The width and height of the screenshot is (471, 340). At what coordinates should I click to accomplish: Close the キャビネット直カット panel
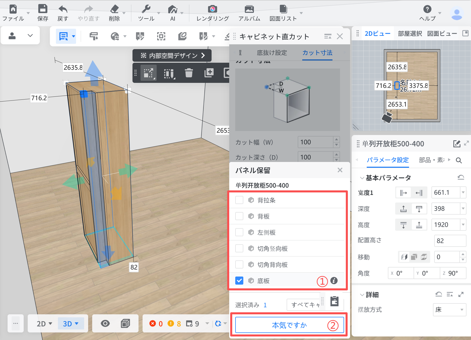340,37
